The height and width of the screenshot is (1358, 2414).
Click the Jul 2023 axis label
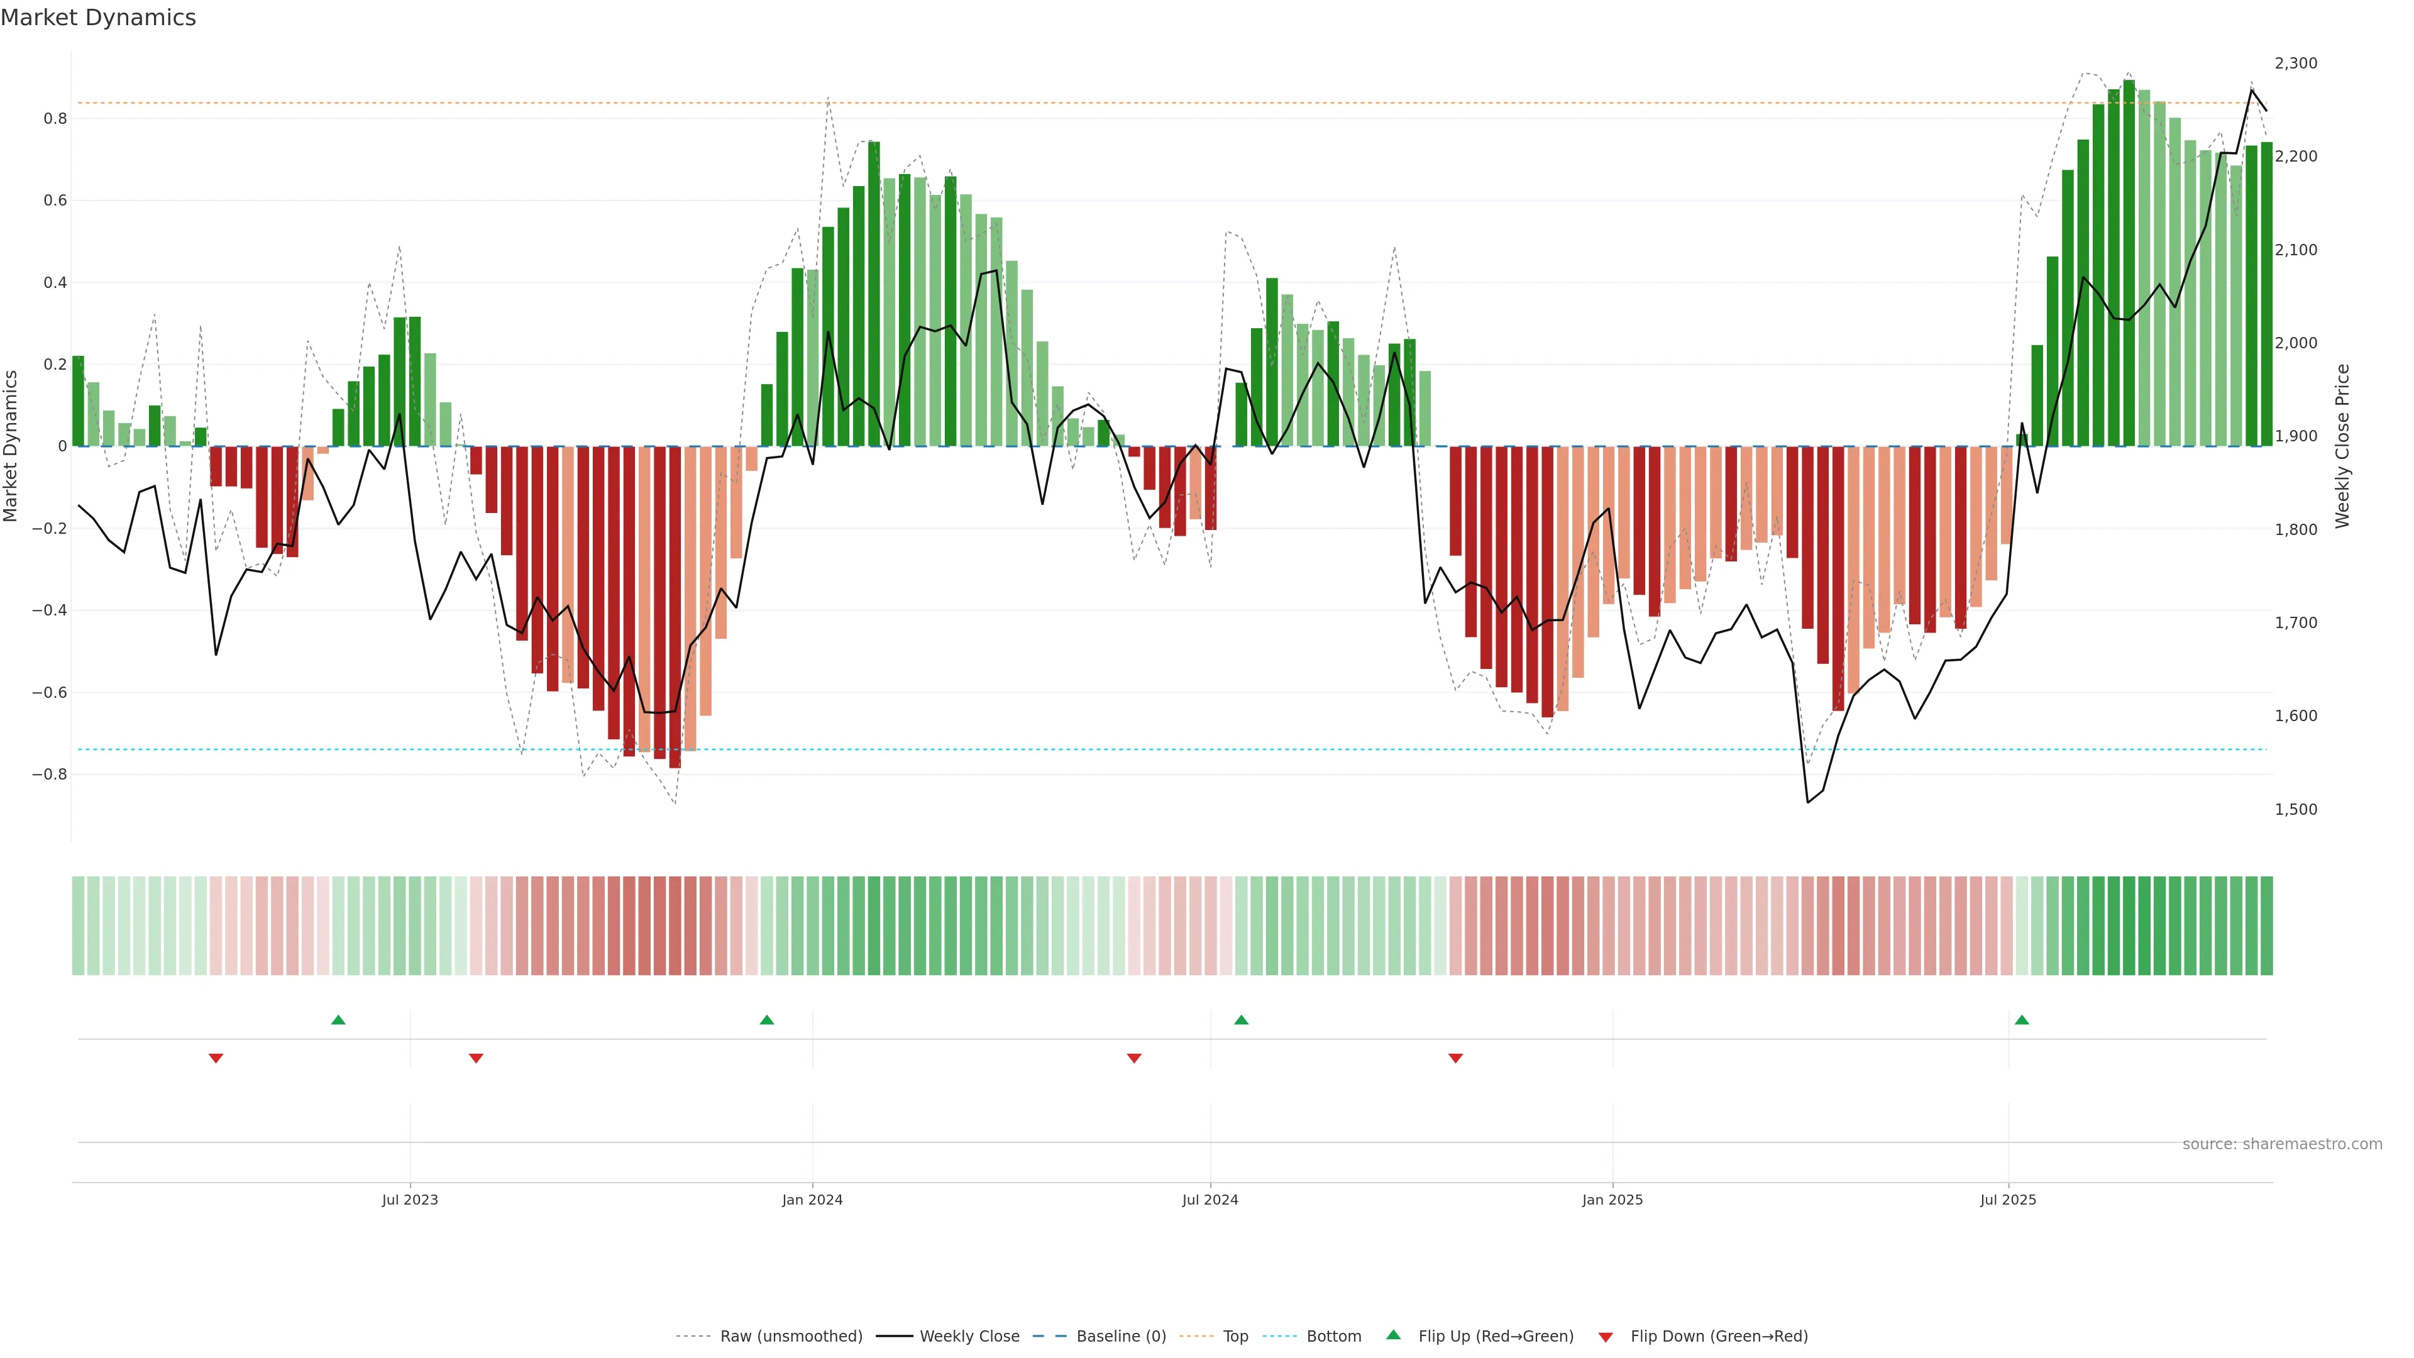pyautogui.click(x=409, y=1200)
